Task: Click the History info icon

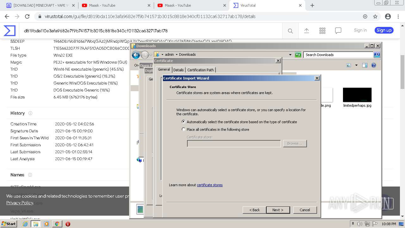Action: (30, 113)
